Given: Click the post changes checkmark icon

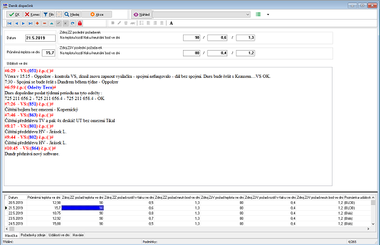Looking at the screenshot, I should click(59, 23).
